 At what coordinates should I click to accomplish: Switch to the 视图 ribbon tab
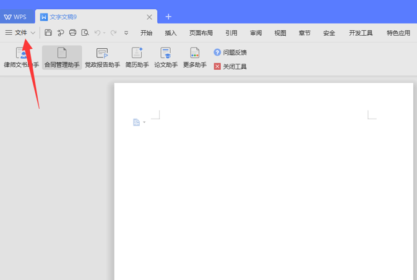[x=280, y=33]
